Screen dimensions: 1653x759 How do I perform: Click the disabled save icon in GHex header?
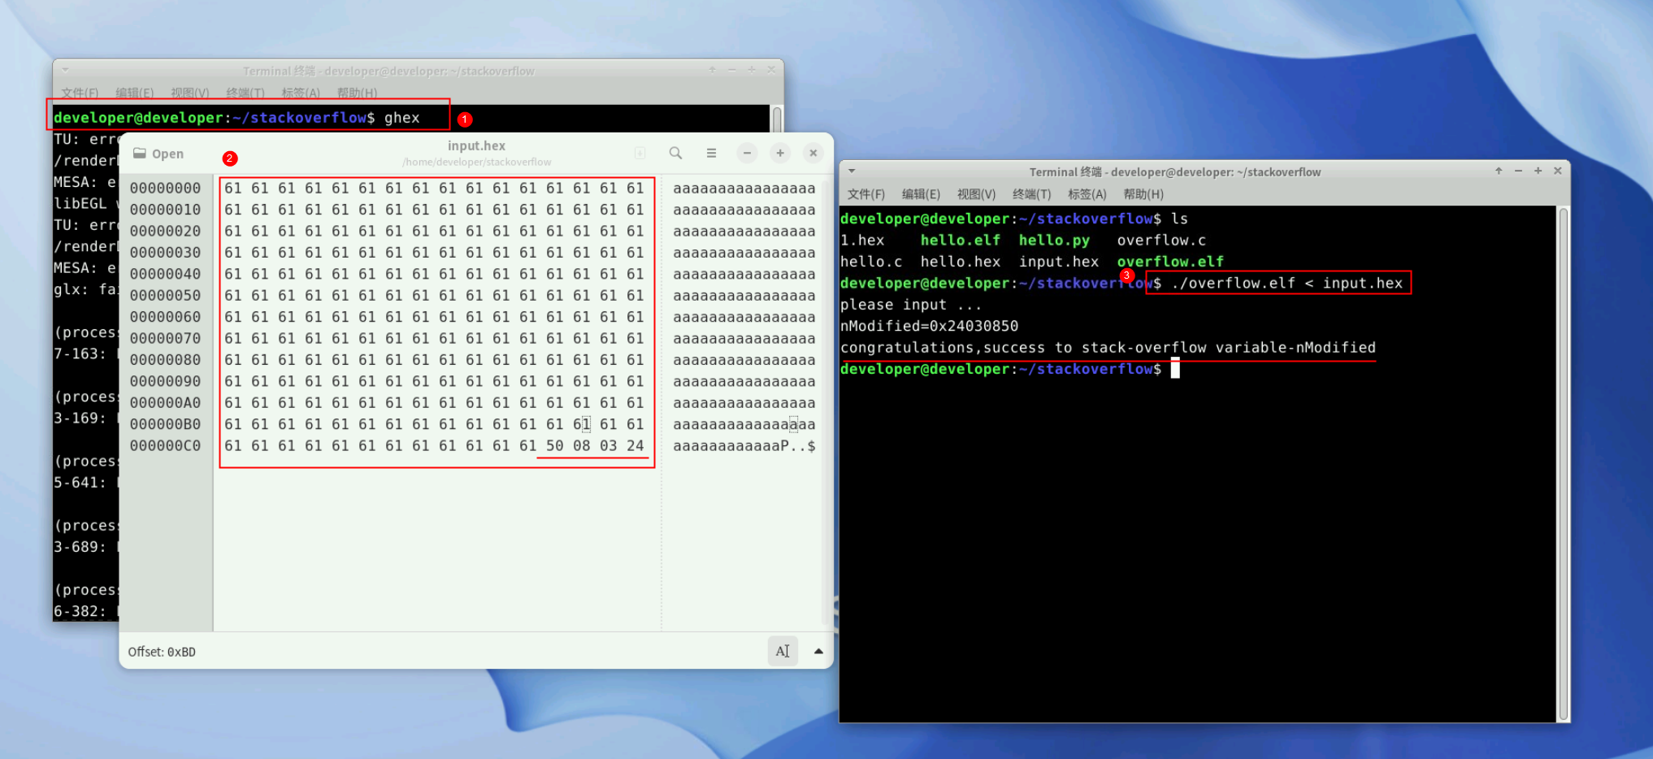click(640, 153)
